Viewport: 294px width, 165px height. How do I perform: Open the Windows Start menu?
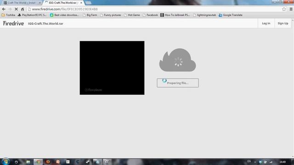(x=5, y=162)
